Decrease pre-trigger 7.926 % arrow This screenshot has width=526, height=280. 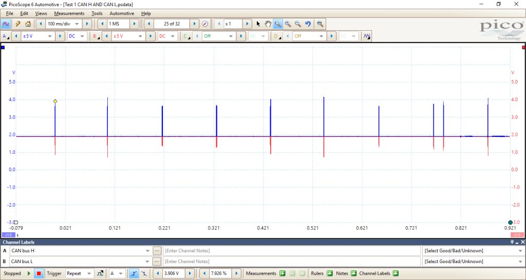204,273
